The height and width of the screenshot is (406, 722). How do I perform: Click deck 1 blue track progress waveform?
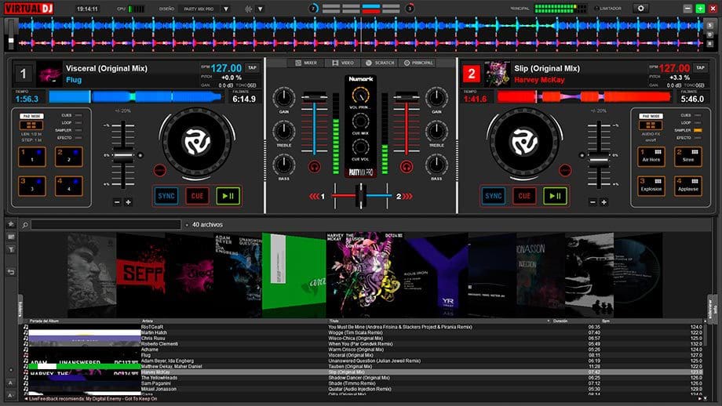pos(135,97)
